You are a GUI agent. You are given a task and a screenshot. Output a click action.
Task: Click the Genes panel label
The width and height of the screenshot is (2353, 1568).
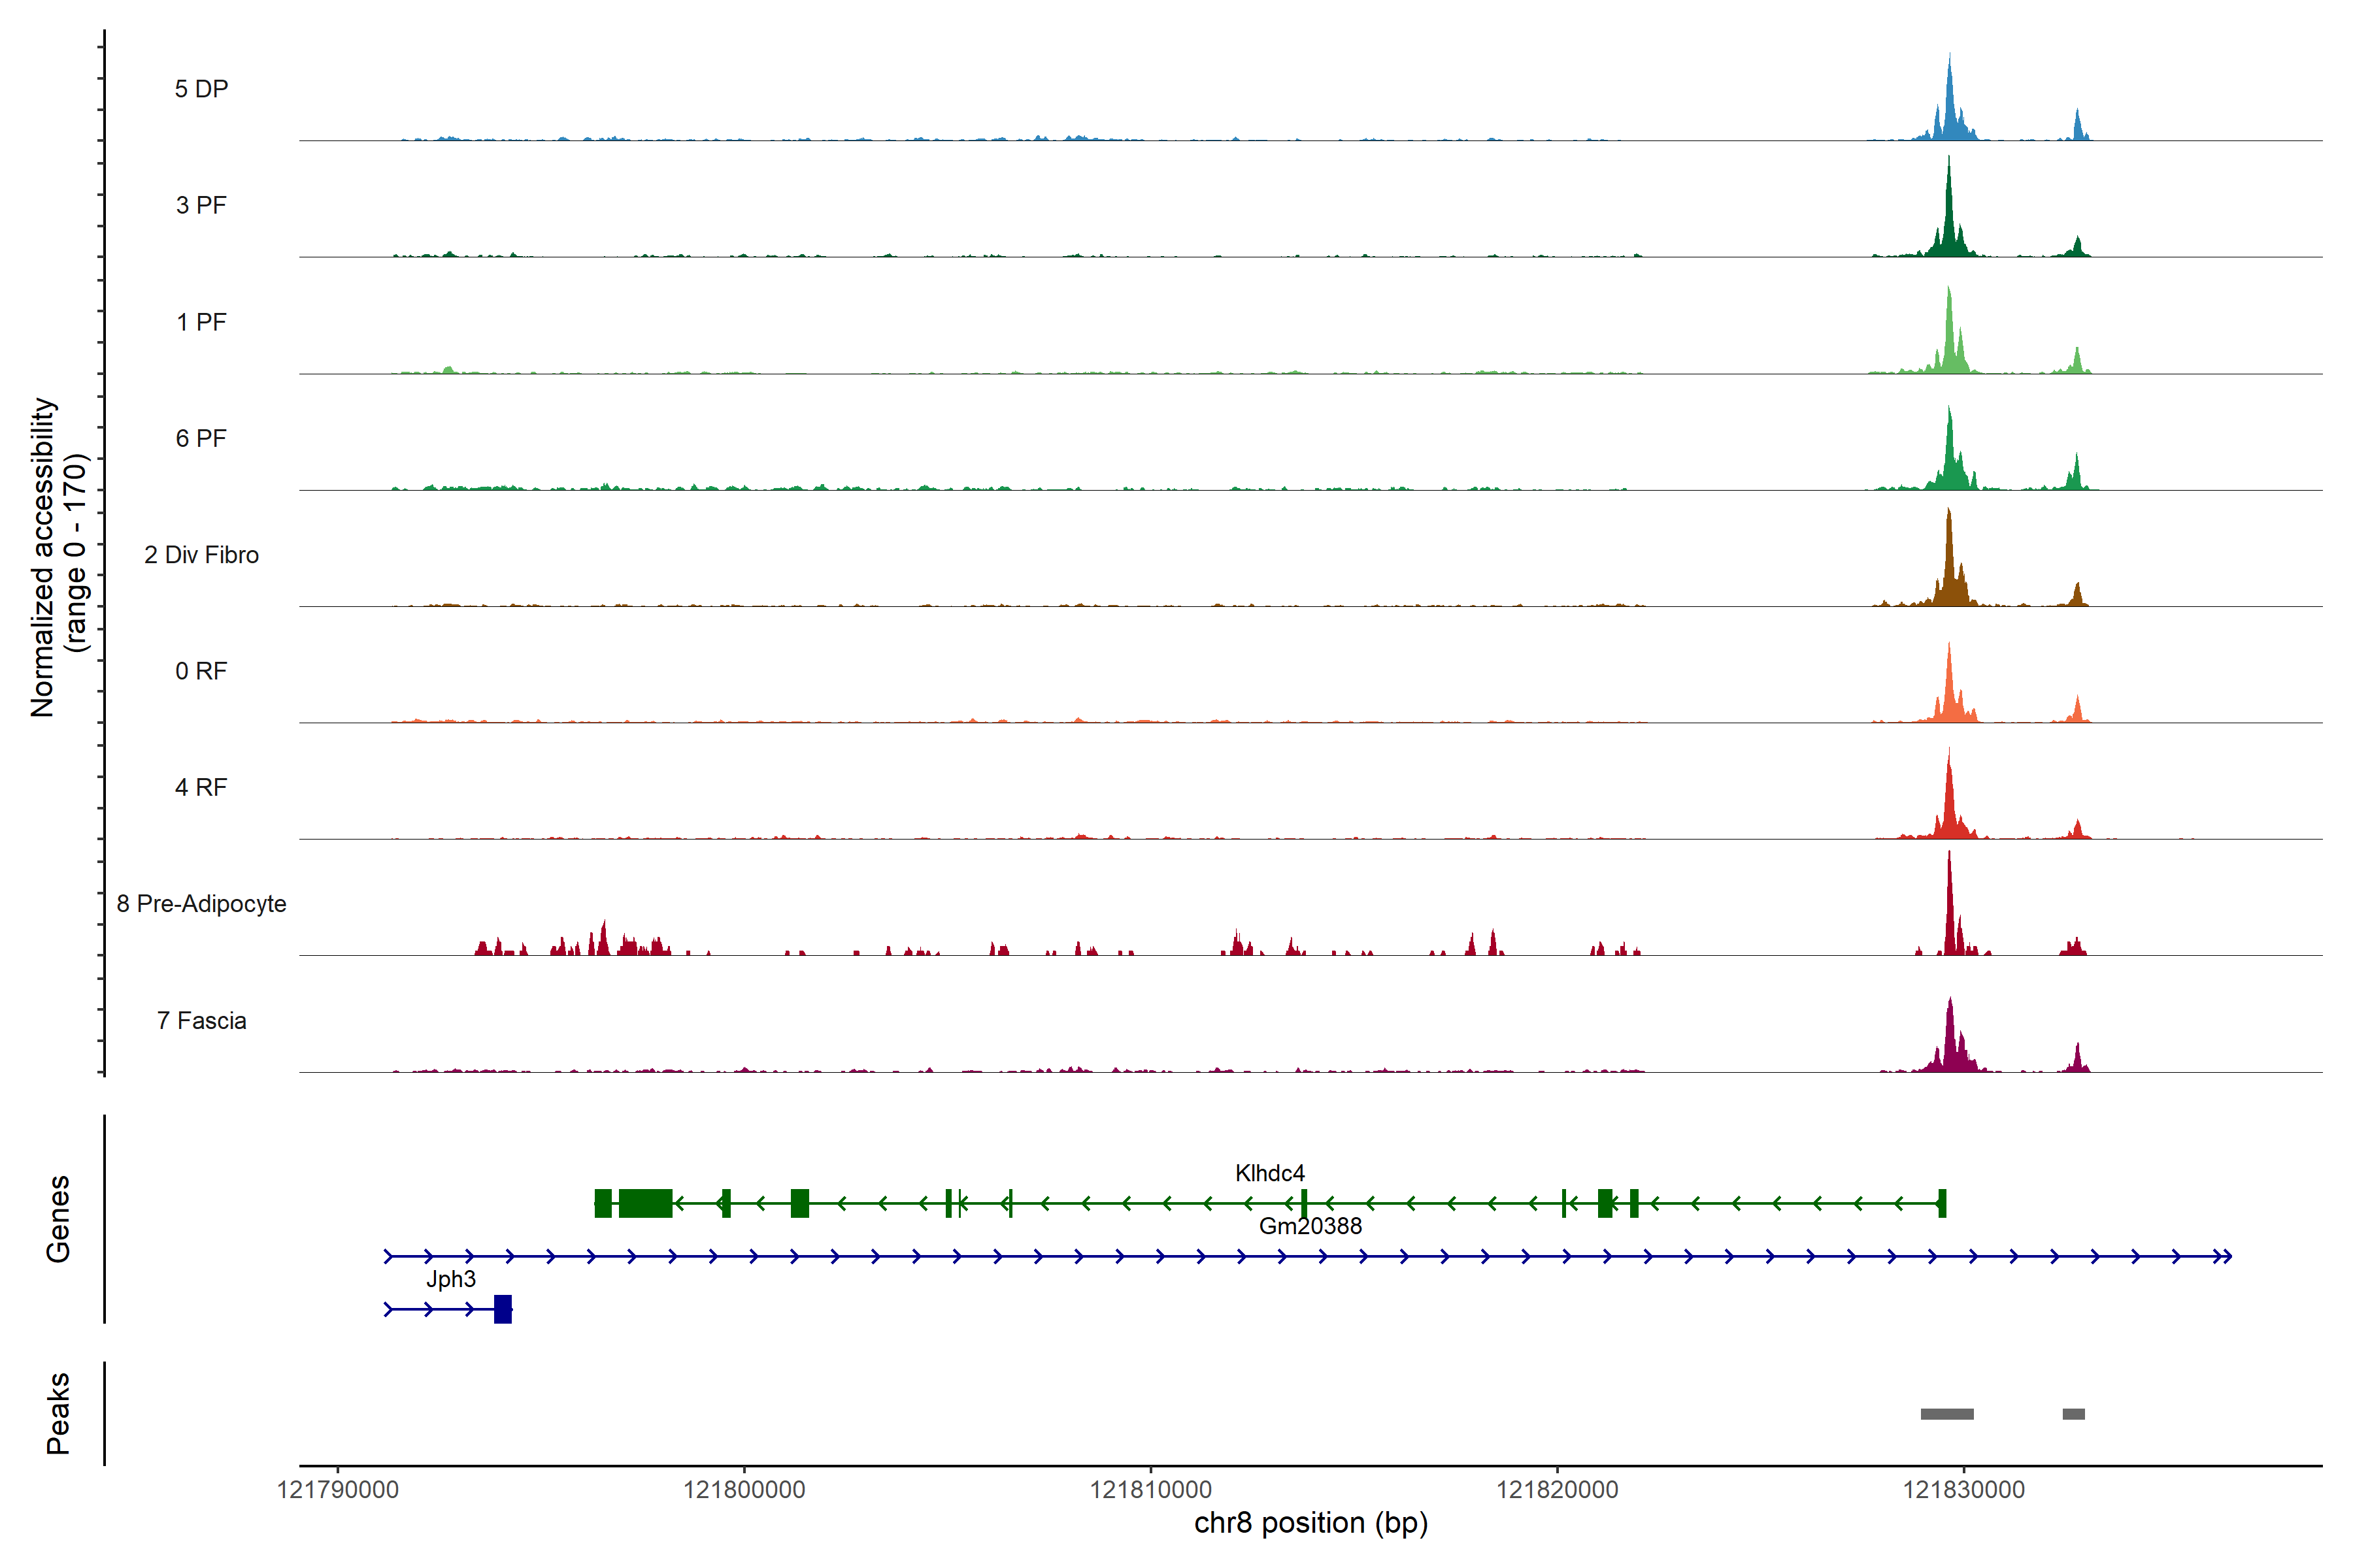tap(58, 1219)
